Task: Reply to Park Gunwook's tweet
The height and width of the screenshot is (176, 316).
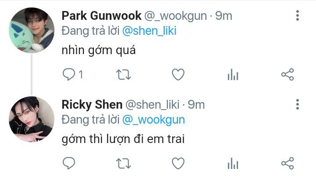Action: click(x=69, y=74)
